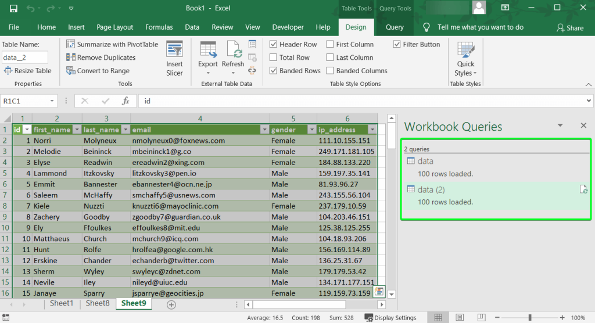
Task: Switch to Page Break Preview icon
Action: pyautogui.click(x=481, y=318)
